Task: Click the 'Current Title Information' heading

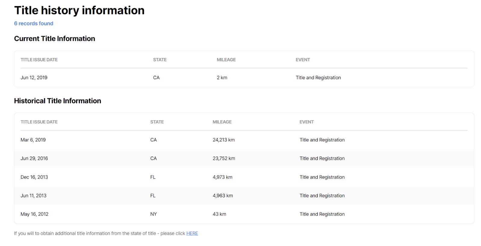Action: click(54, 39)
